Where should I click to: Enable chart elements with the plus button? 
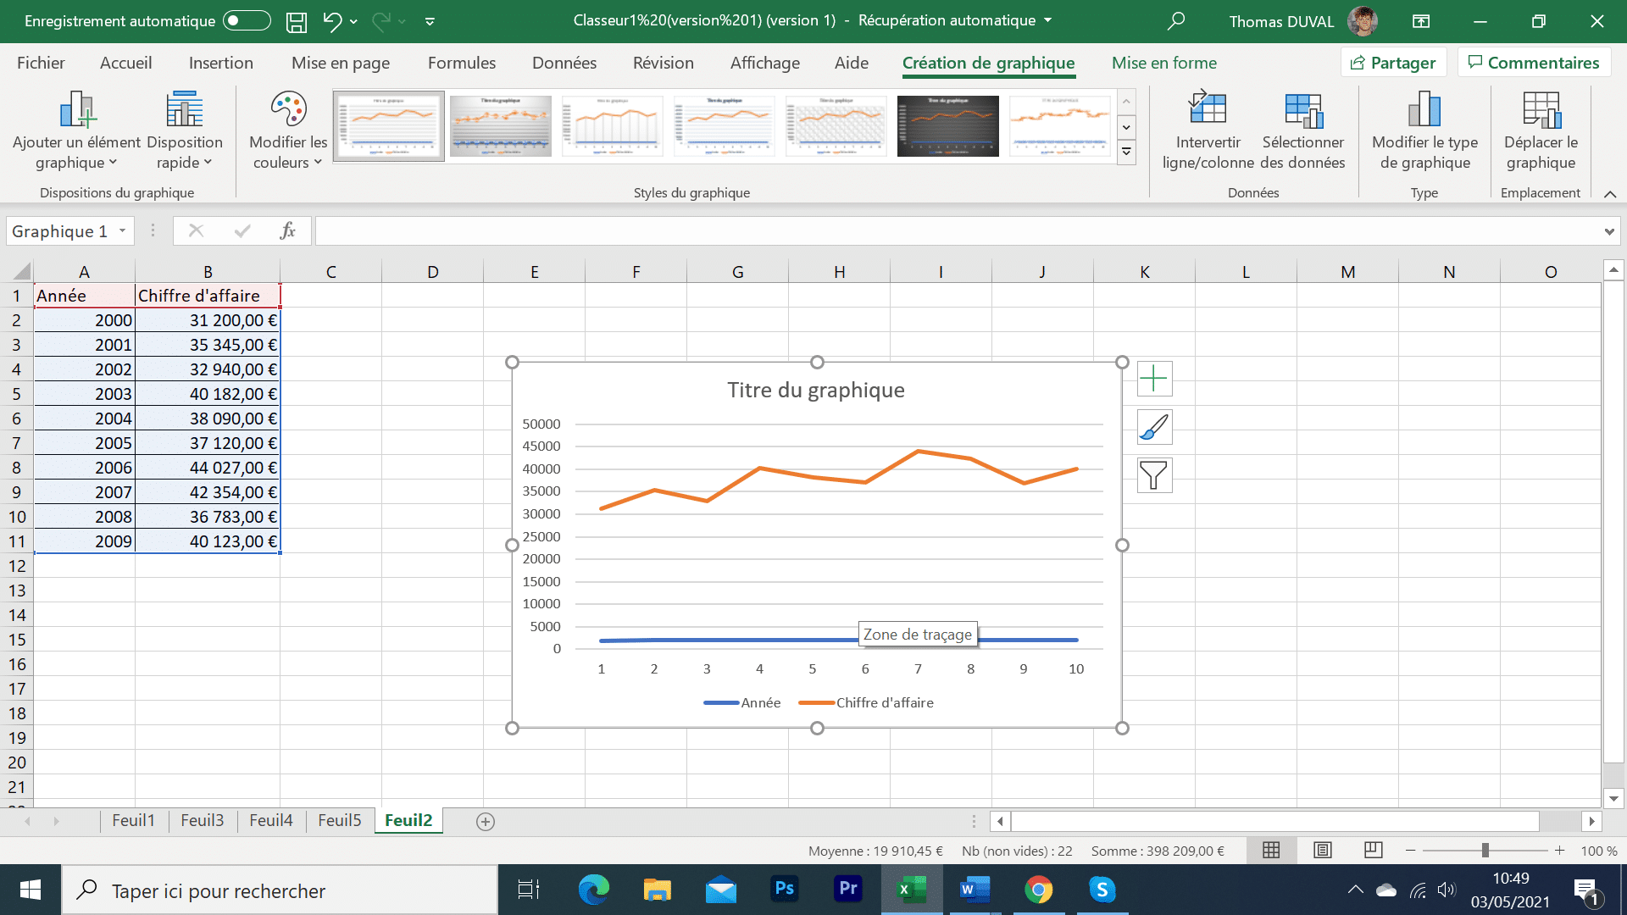[1153, 379]
